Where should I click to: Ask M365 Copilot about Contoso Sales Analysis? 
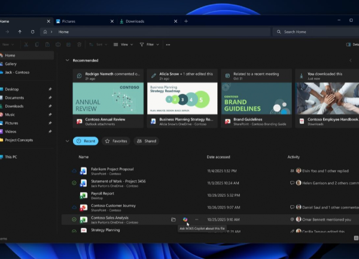pyautogui.click(x=185, y=220)
